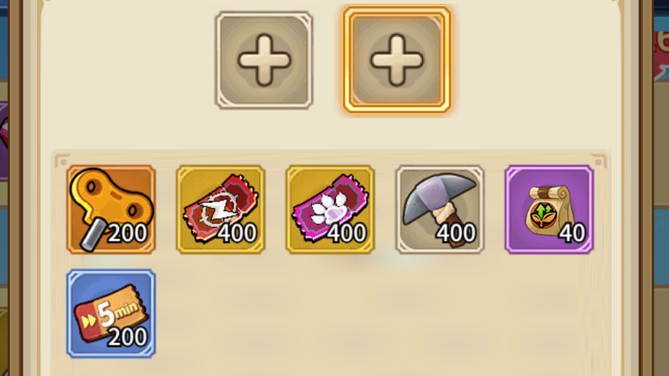Click the 400 count on lightning ticket
The height and width of the screenshot is (376, 669).
(x=237, y=233)
